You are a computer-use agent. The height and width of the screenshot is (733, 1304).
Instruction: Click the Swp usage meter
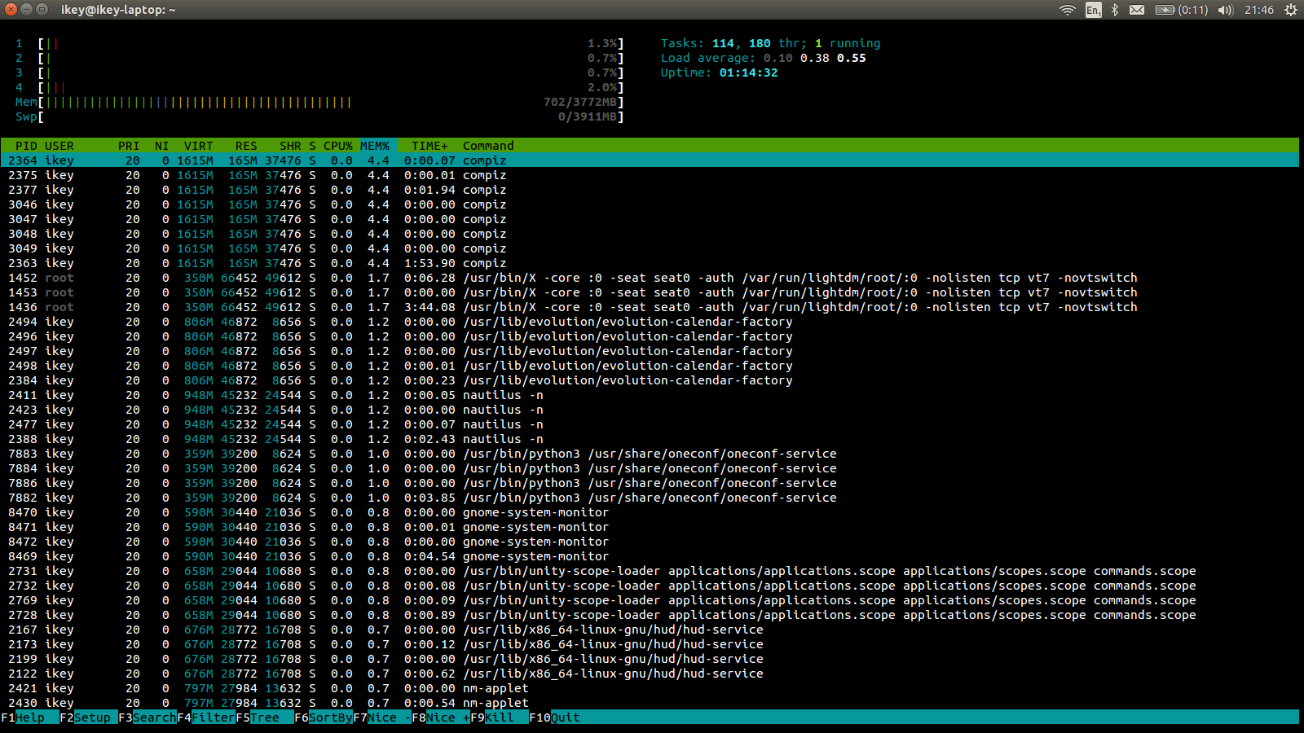[x=319, y=116]
